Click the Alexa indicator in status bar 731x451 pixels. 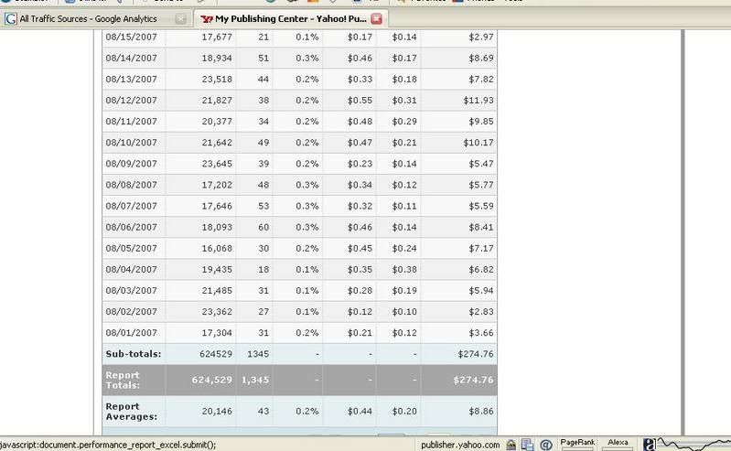coord(618,443)
